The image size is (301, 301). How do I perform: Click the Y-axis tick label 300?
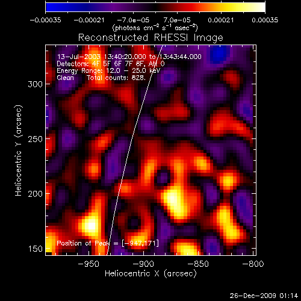36,84
